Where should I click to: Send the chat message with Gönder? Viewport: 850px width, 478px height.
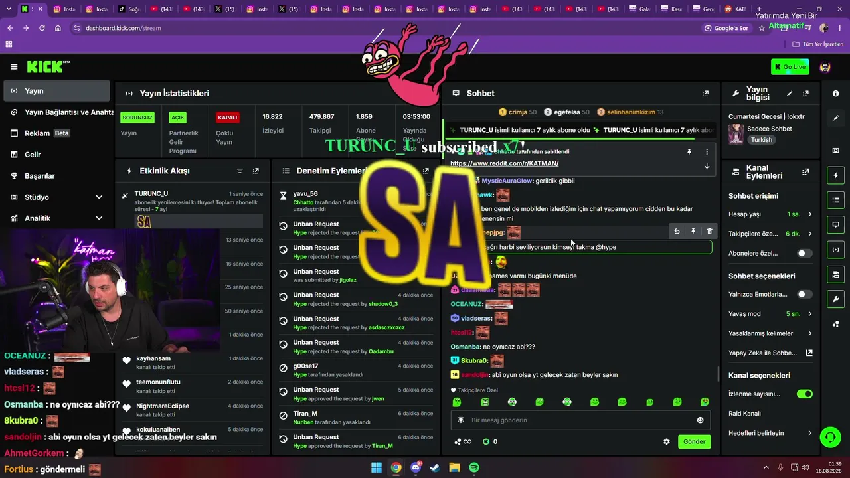click(x=695, y=441)
